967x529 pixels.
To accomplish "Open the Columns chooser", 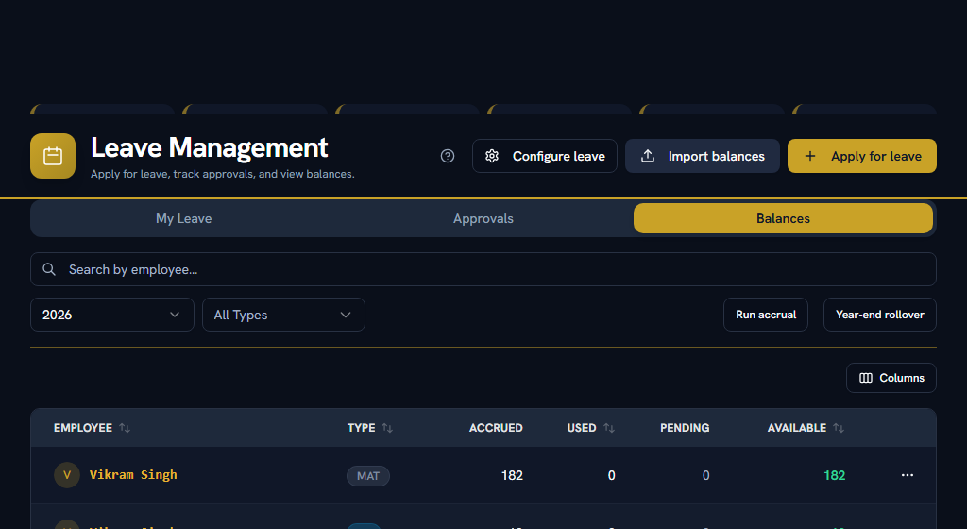I will click(x=891, y=378).
